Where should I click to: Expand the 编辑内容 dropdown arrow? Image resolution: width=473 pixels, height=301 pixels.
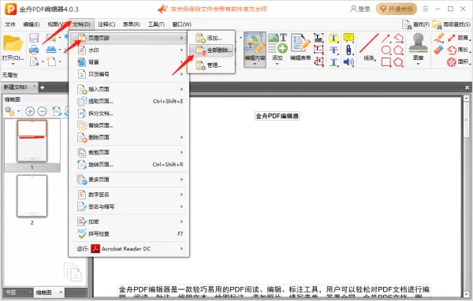(x=255, y=64)
